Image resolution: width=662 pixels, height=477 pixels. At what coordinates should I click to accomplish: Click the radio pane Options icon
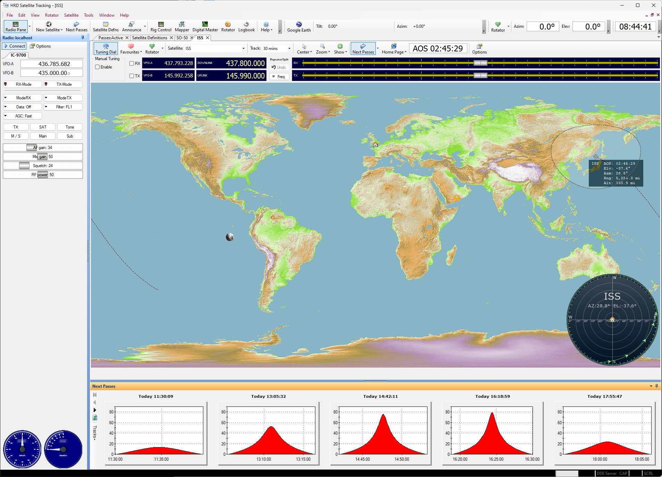(x=40, y=46)
